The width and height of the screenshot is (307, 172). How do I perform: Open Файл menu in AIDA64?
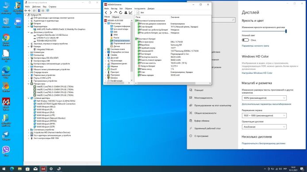[x=107, y=8]
